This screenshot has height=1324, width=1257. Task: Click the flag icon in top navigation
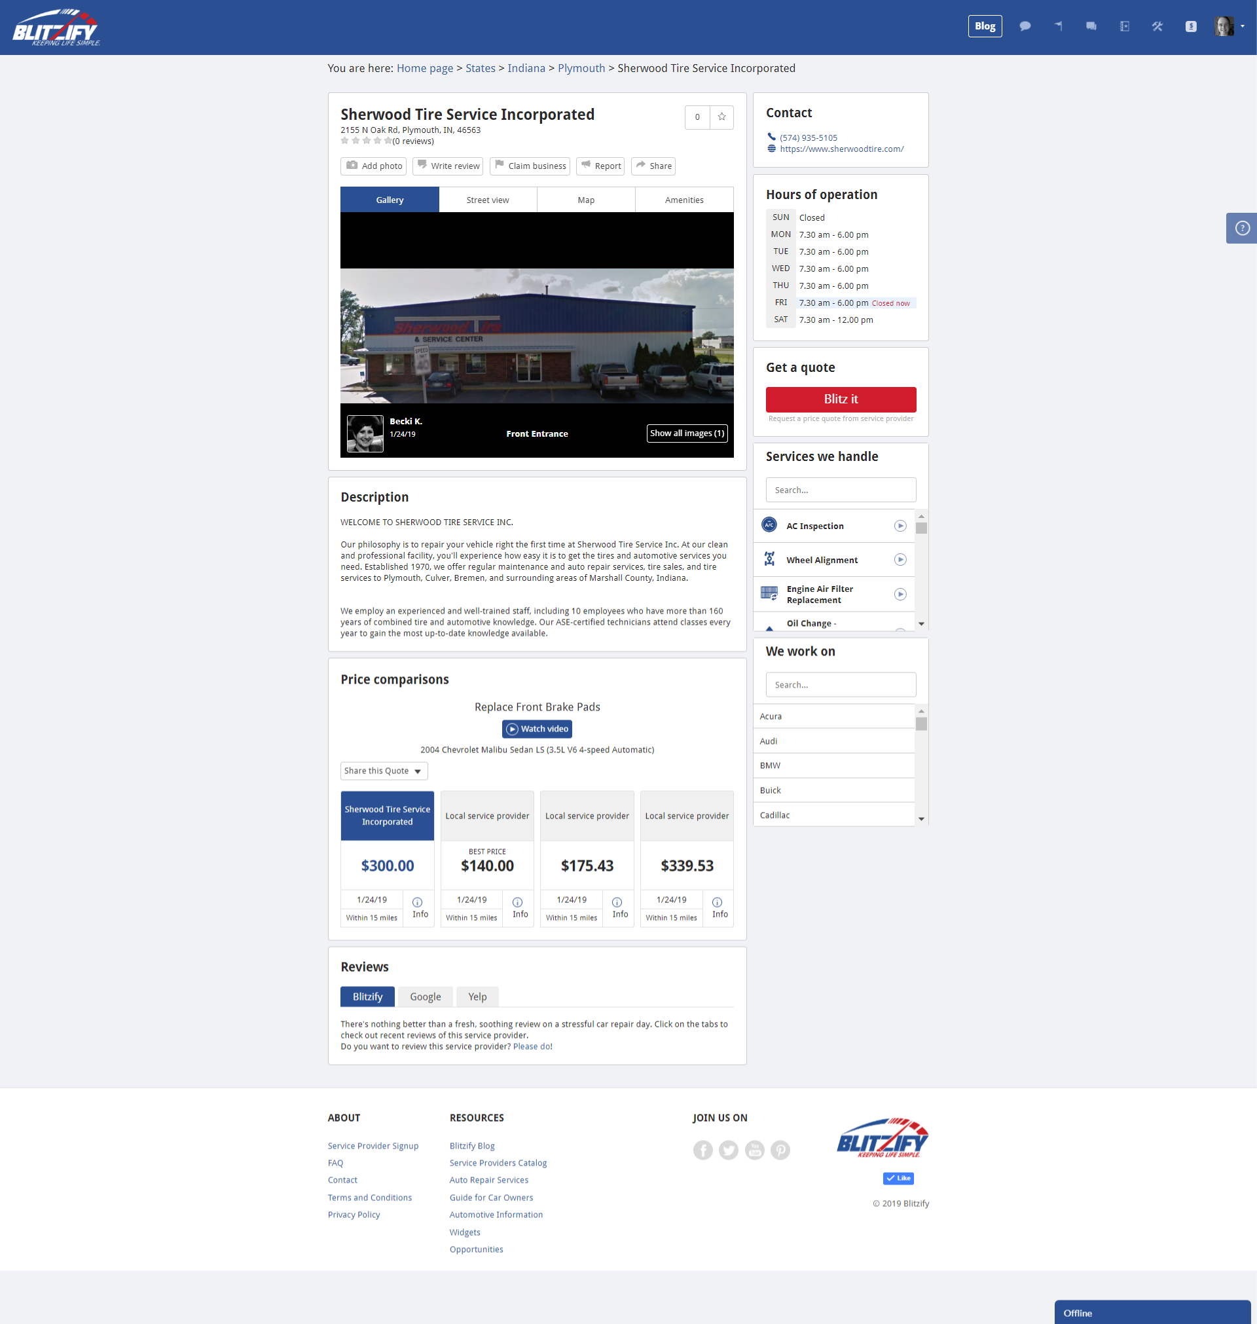[1058, 26]
